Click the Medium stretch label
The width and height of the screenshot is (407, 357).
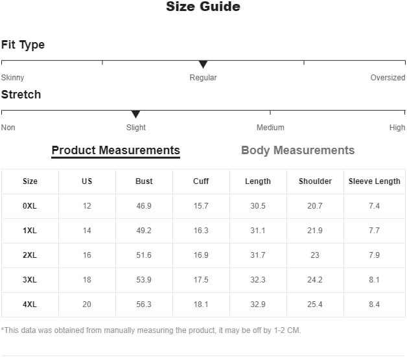coord(270,128)
